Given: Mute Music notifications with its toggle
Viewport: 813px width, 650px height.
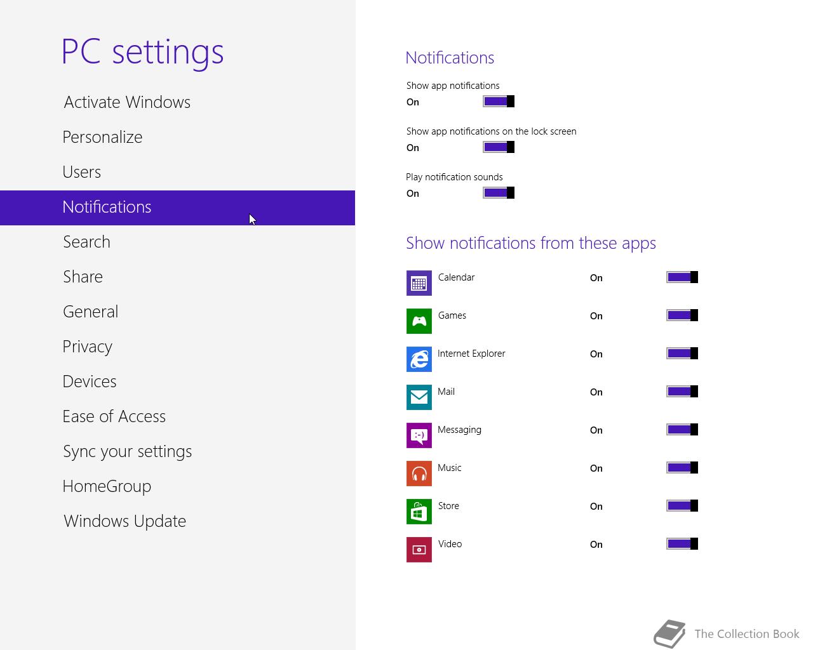Looking at the screenshot, I should click(682, 468).
